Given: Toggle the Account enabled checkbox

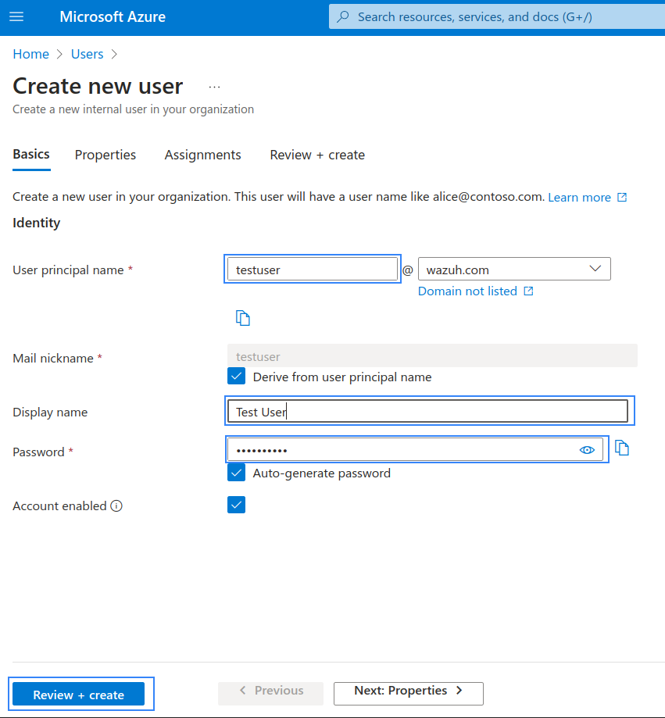Looking at the screenshot, I should tap(236, 505).
